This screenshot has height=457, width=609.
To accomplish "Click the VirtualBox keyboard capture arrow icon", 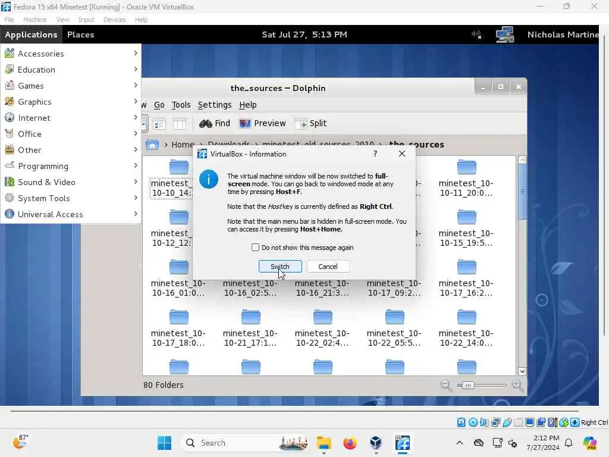I will tap(575, 422).
